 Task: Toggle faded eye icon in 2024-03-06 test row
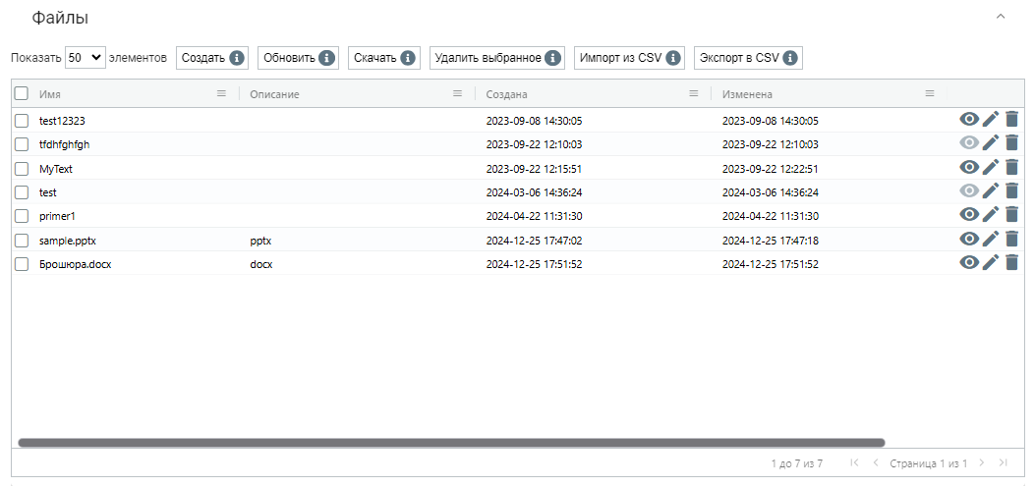[x=969, y=191]
